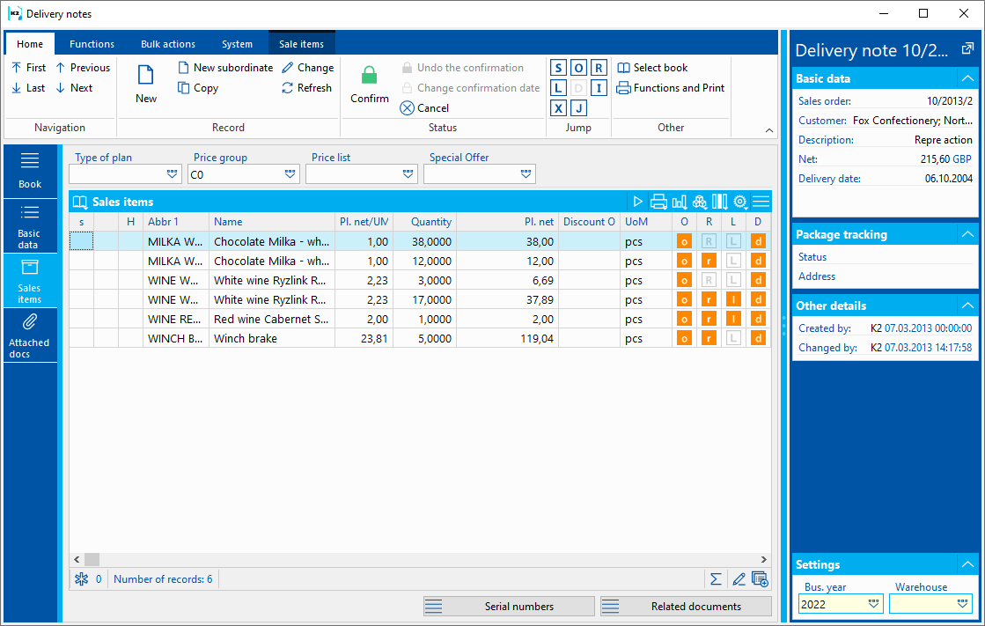
Task: Click the pencil edit icon below table
Action: [x=739, y=578]
